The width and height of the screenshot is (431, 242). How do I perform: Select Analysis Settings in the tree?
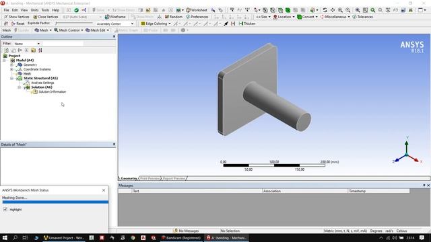[42, 83]
